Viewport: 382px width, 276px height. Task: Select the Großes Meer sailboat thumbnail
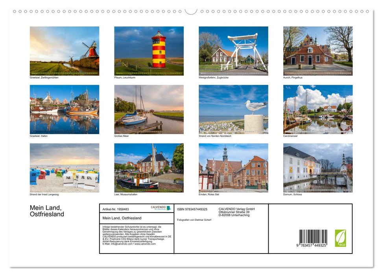pyautogui.click(x=148, y=109)
